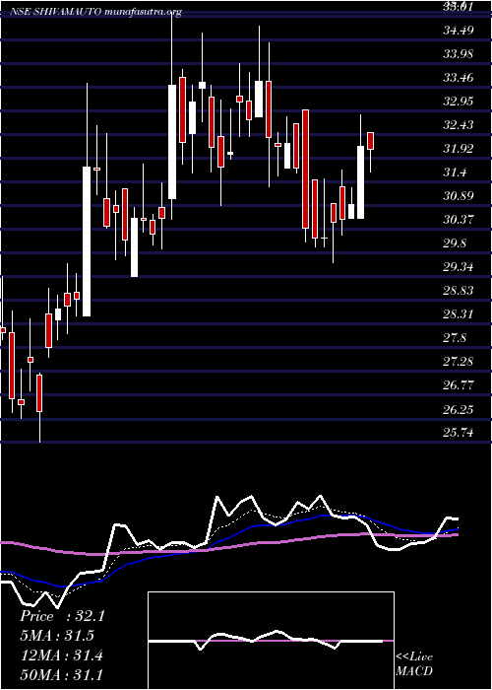Screen dimensions: 492x690
Task: Click the 32.95 price axis label
Action: (x=459, y=102)
